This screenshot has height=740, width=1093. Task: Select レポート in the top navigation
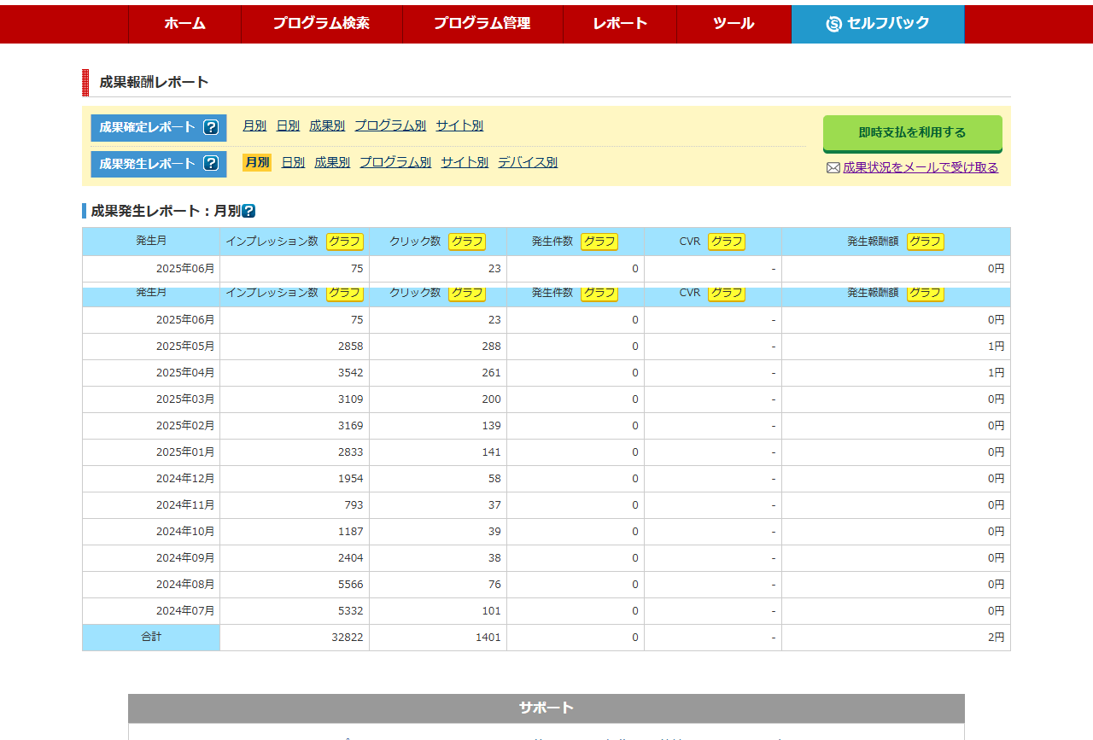click(620, 24)
